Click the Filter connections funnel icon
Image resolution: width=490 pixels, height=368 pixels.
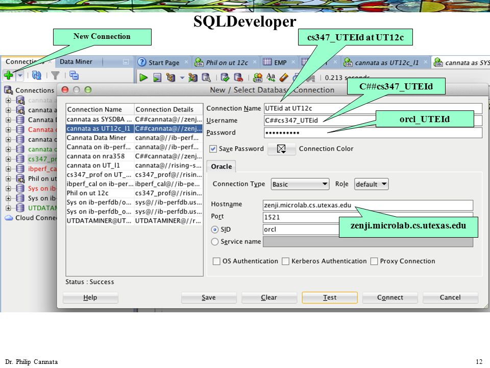pos(55,76)
